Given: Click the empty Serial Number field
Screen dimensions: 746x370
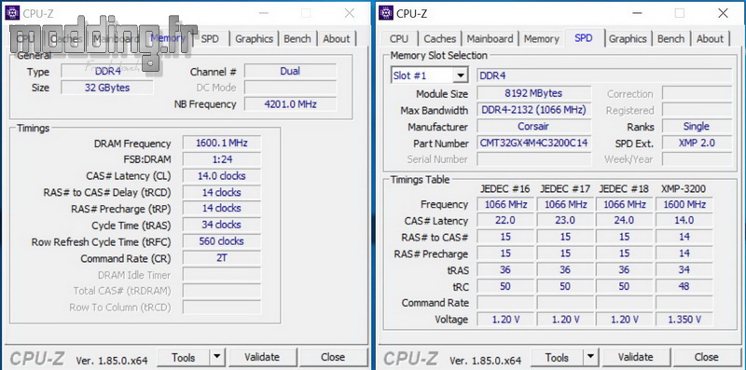Looking at the screenshot, I should 533,159.
